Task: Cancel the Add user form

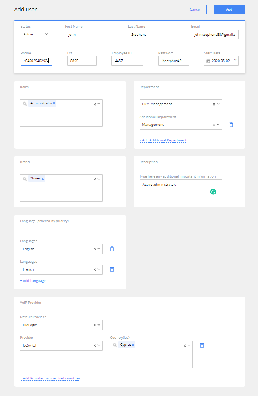Action: [196, 9]
